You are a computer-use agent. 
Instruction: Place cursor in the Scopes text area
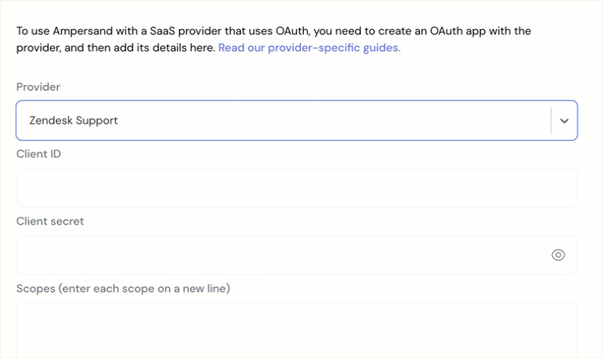click(297, 330)
